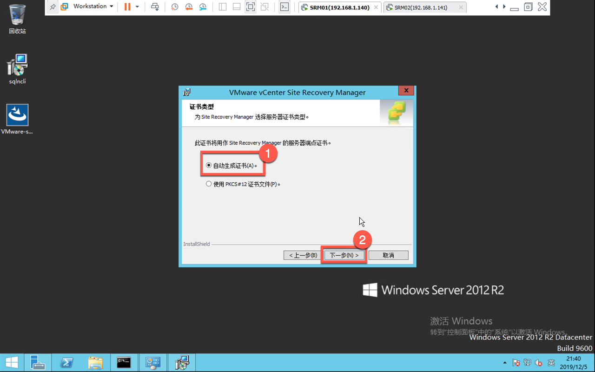Screen dimensions: 595x372
Task: Send Ctrl+Alt+Del to the VM
Action: (155, 7)
